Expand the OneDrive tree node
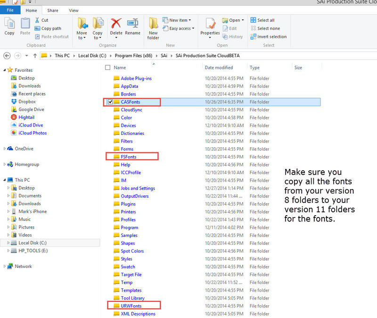The height and width of the screenshot is (318, 377). click(5, 149)
